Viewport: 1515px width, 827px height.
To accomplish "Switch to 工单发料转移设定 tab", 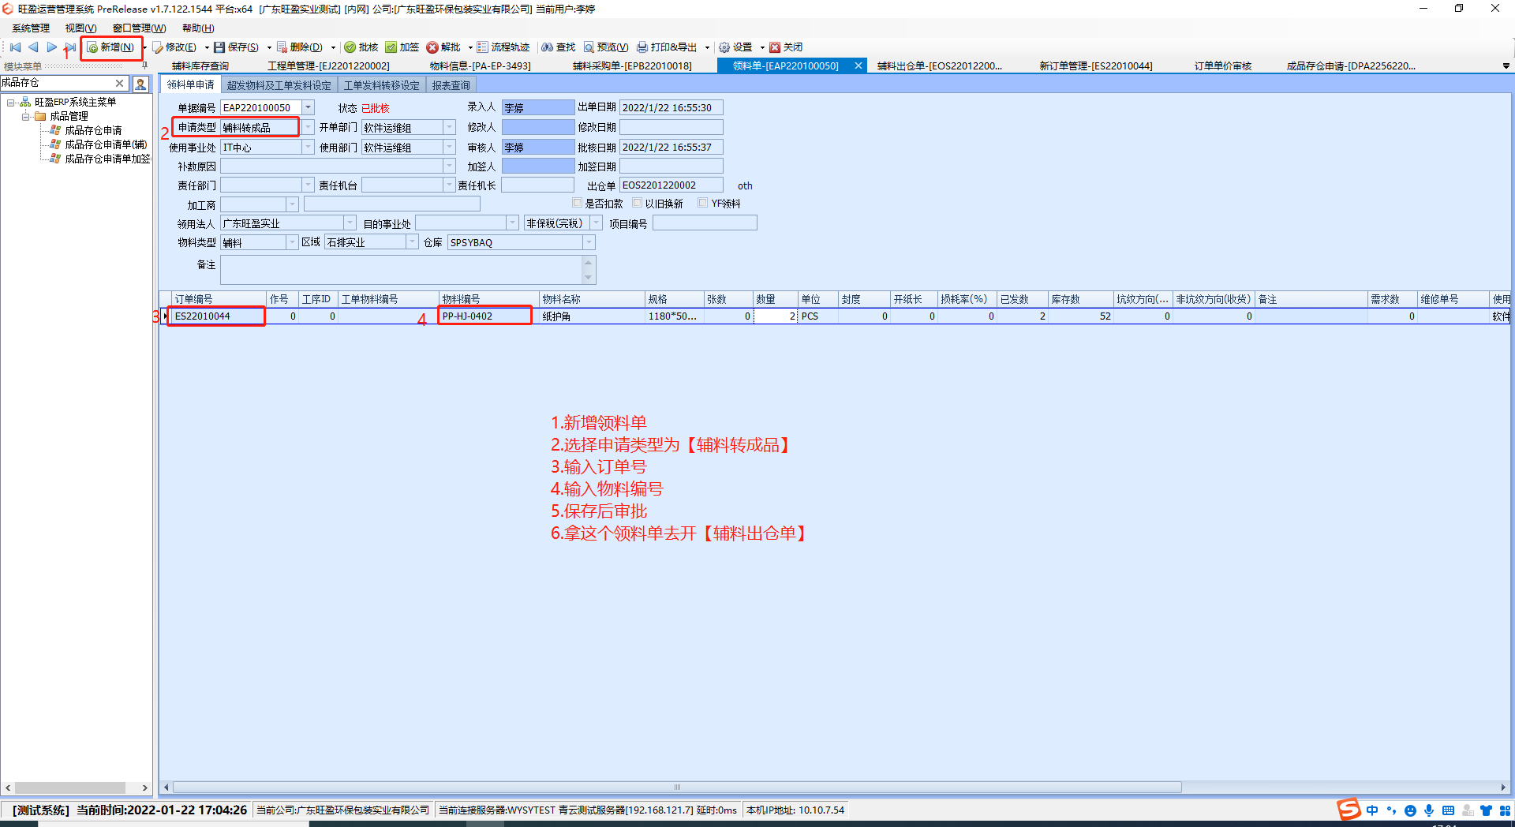I will (382, 85).
